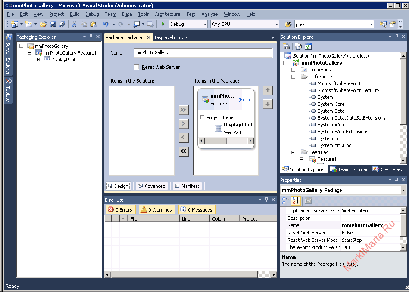Open the 'pass' find combo box
The image size is (409, 292).
coord(371,25)
